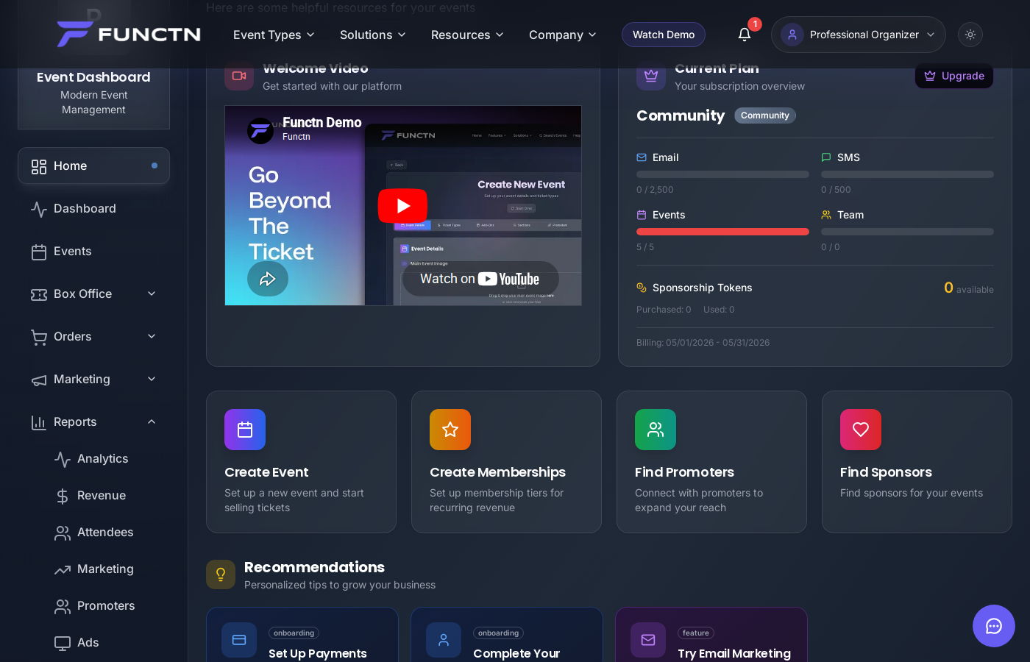Click the Watch Demo button
Image resolution: width=1030 pixels, height=662 pixels.
pos(664,35)
